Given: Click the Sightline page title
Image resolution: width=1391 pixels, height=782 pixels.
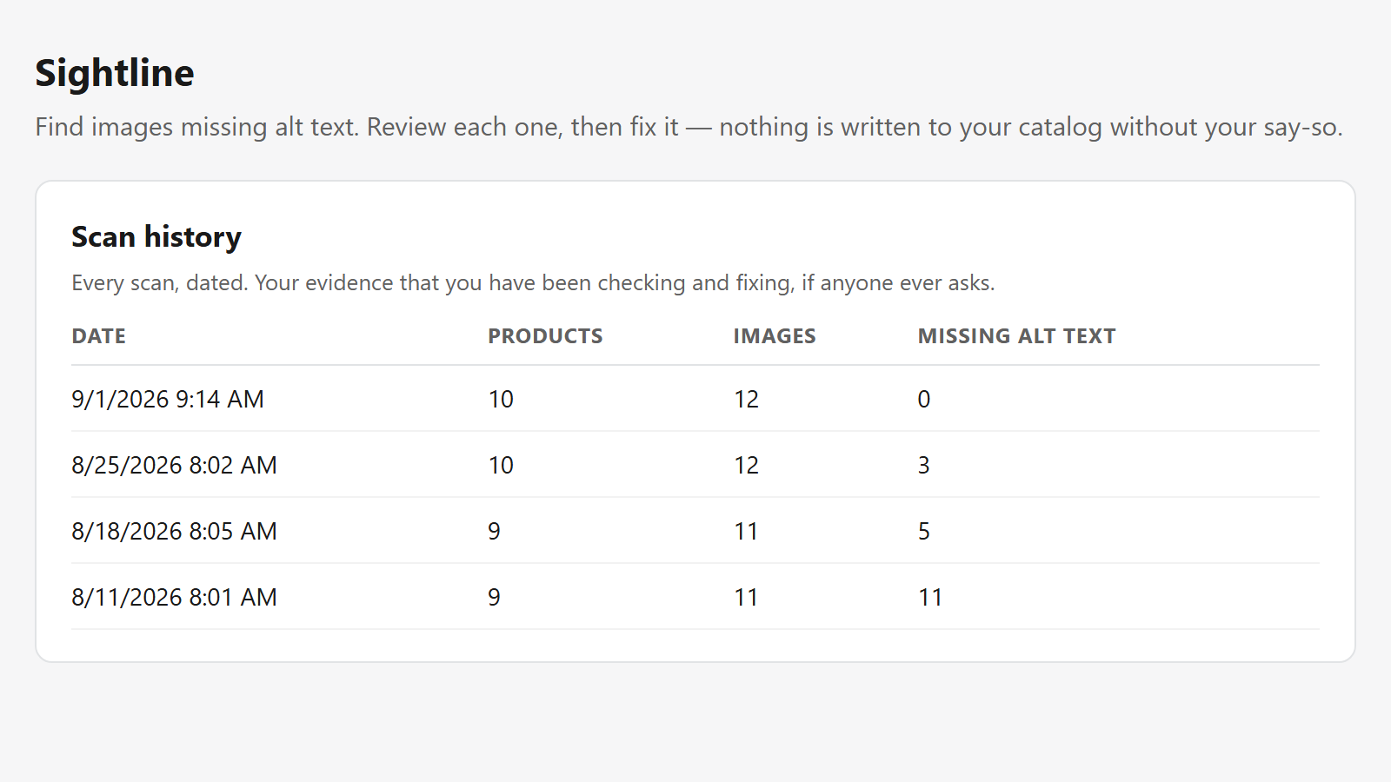Looking at the screenshot, I should pyautogui.click(x=115, y=73).
